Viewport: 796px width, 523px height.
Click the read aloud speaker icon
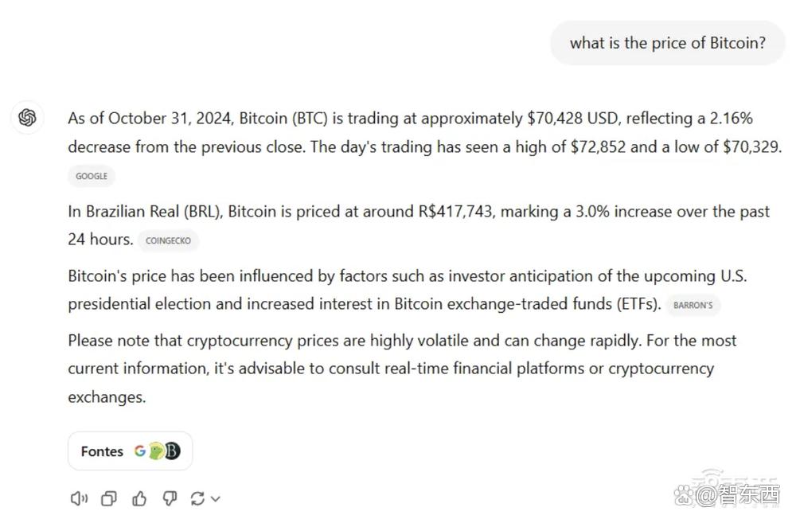point(79,498)
